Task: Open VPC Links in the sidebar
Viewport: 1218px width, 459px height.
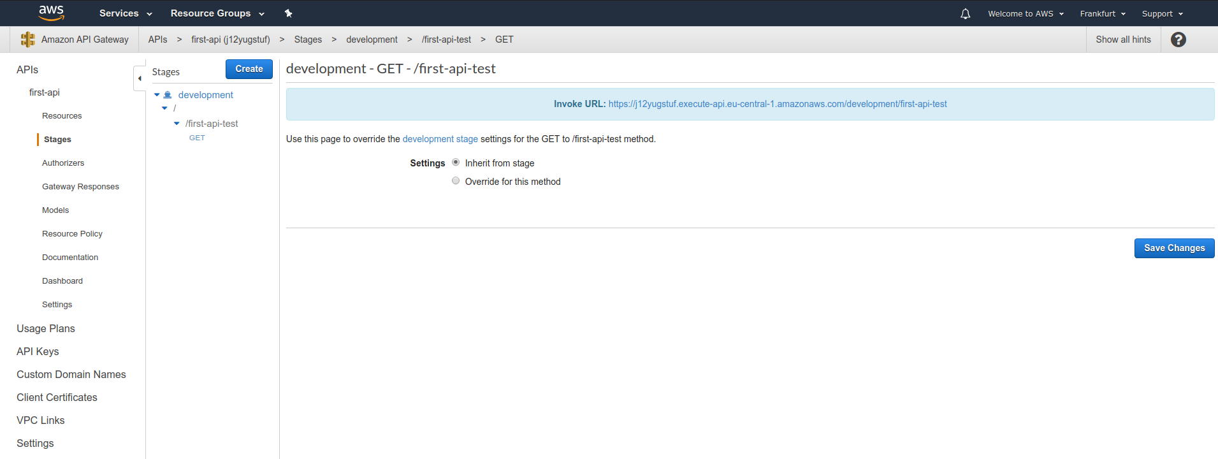Action: pyautogui.click(x=41, y=421)
